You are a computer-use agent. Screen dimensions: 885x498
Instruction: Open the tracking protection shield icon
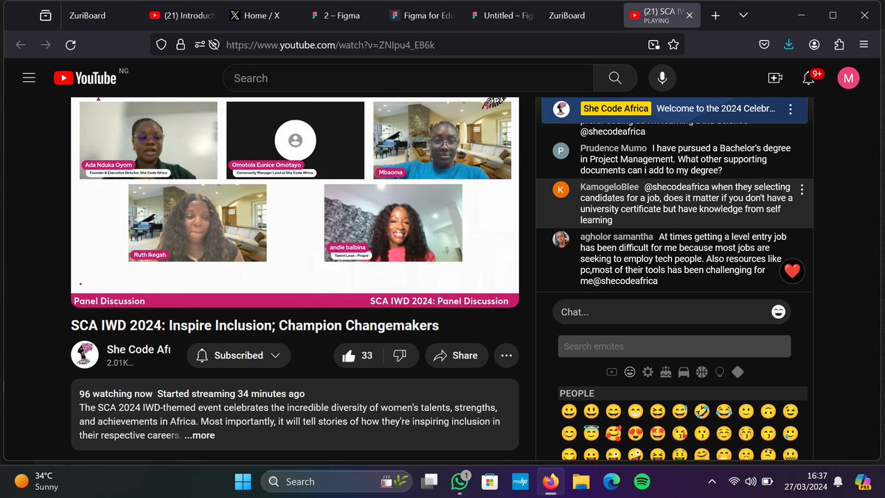click(x=162, y=45)
